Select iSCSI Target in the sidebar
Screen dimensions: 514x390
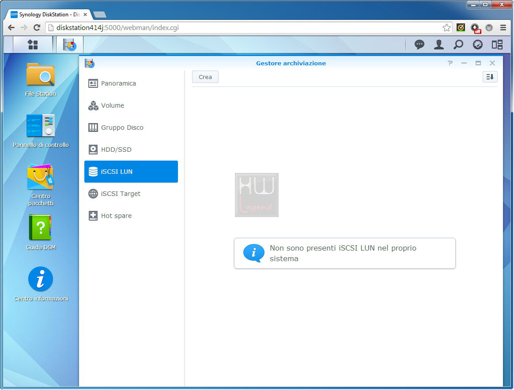pos(131,194)
